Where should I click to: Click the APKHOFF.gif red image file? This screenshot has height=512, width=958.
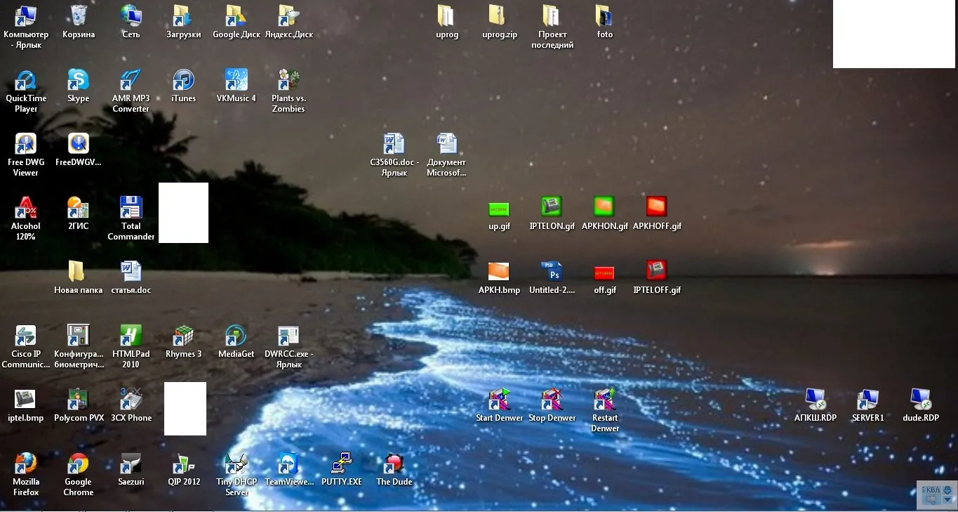[x=657, y=214]
